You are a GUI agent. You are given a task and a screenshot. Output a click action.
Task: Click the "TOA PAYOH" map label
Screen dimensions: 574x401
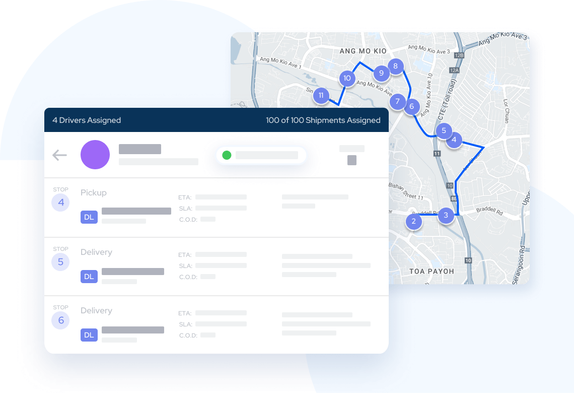coord(432,272)
